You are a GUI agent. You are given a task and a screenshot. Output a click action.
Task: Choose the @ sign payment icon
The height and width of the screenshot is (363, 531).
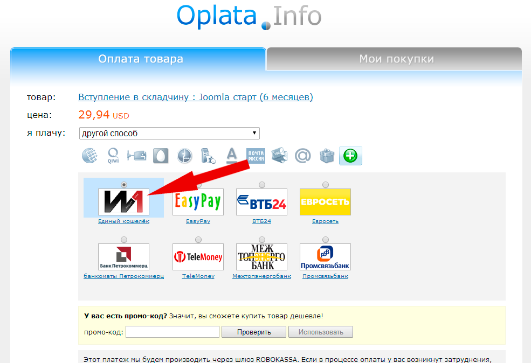point(303,156)
